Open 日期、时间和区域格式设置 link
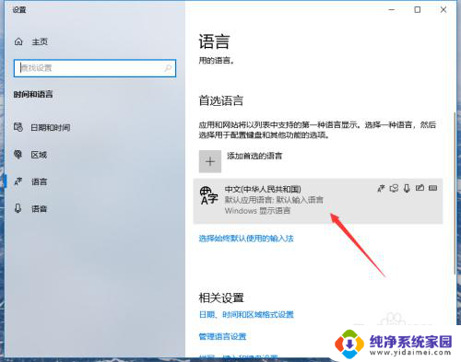Image resolution: width=461 pixels, height=362 pixels. coord(246,315)
